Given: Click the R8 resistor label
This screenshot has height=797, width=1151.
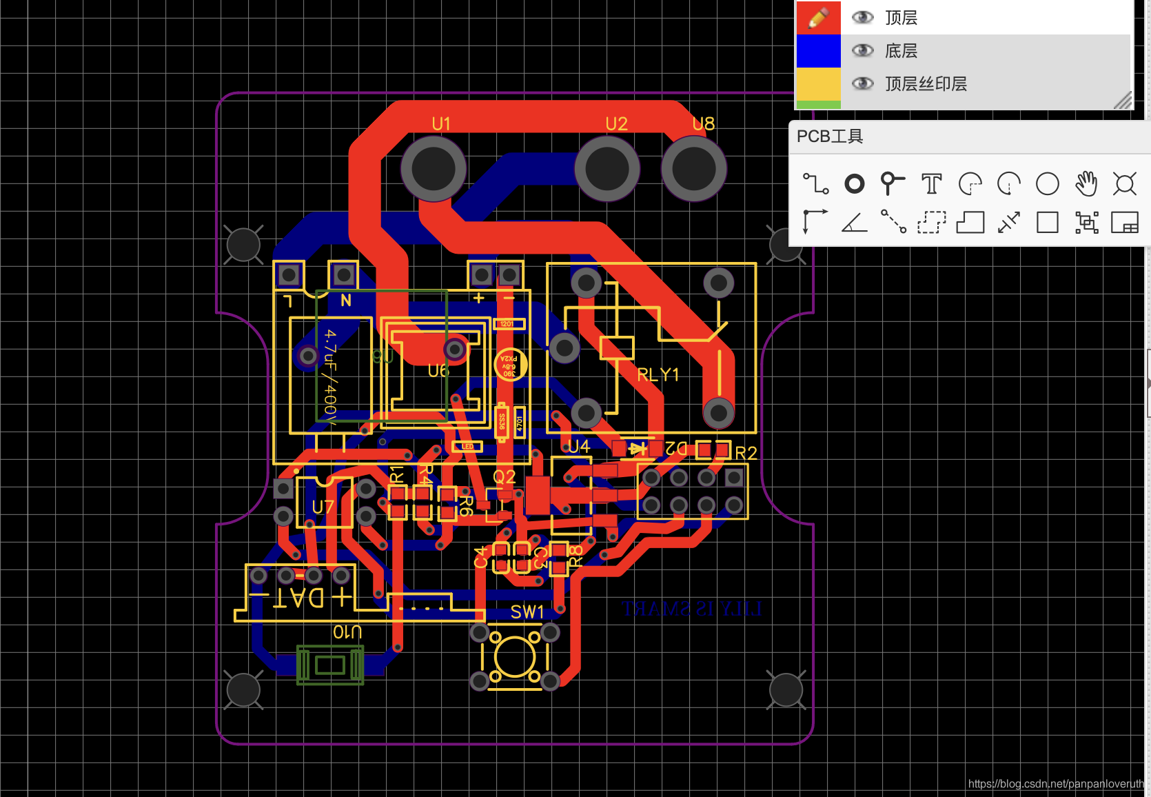Looking at the screenshot, I should click(575, 555).
